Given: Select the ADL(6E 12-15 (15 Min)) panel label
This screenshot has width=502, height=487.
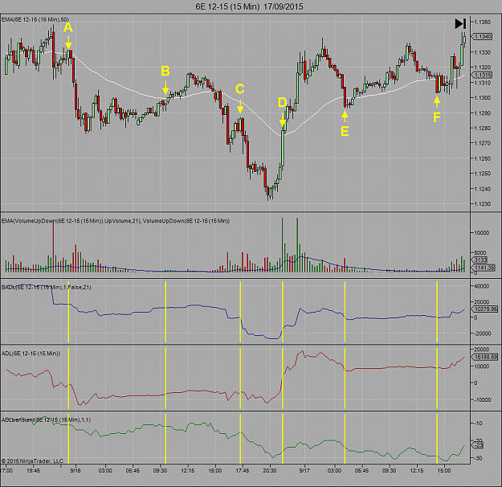Looking at the screenshot, I should (31, 354).
